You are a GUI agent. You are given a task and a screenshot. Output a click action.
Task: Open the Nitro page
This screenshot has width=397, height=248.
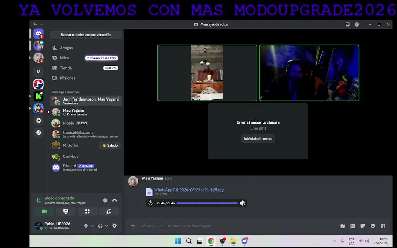pos(86,58)
